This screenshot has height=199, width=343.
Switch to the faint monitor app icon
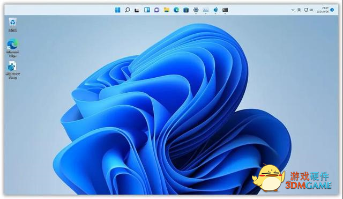pyautogui.click(x=206, y=10)
